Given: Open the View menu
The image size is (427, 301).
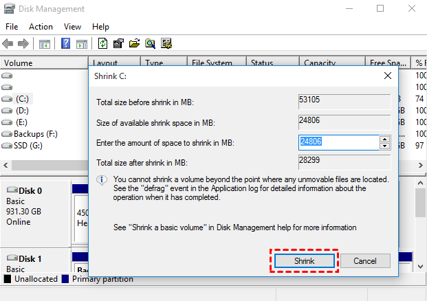Looking at the screenshot, I should tap(72, 27).
